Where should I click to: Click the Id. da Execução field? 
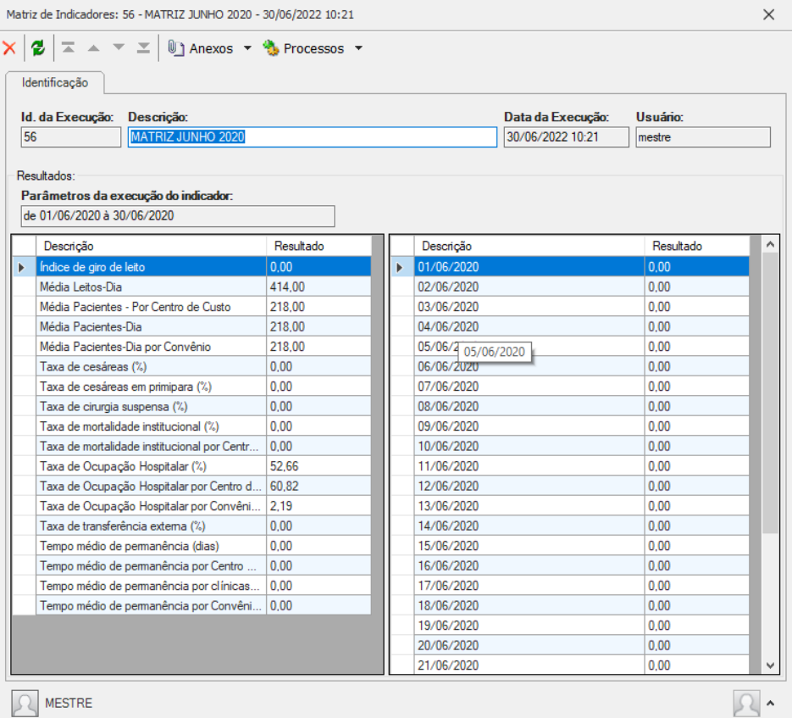pyautogui.click(x=70, y=137)
